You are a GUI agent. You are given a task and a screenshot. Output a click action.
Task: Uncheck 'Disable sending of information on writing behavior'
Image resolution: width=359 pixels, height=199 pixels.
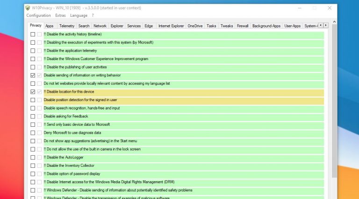pyautogui.click(x=33, y=75)
